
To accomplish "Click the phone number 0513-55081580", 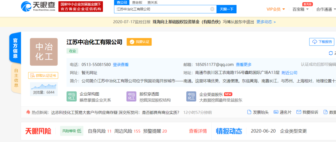I will point(96,64).
